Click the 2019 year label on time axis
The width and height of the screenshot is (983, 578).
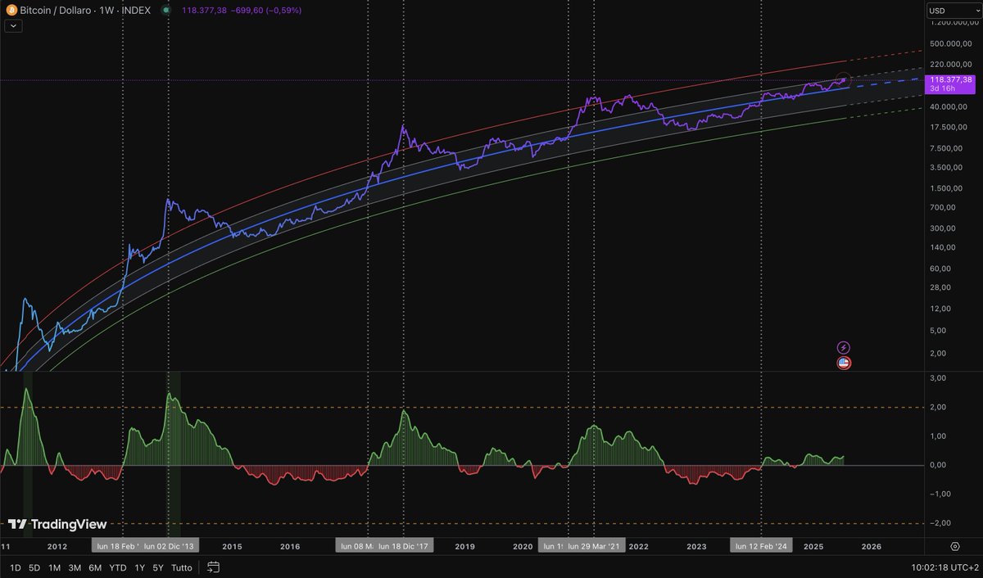pyautogui.click(x=465, y=546)
